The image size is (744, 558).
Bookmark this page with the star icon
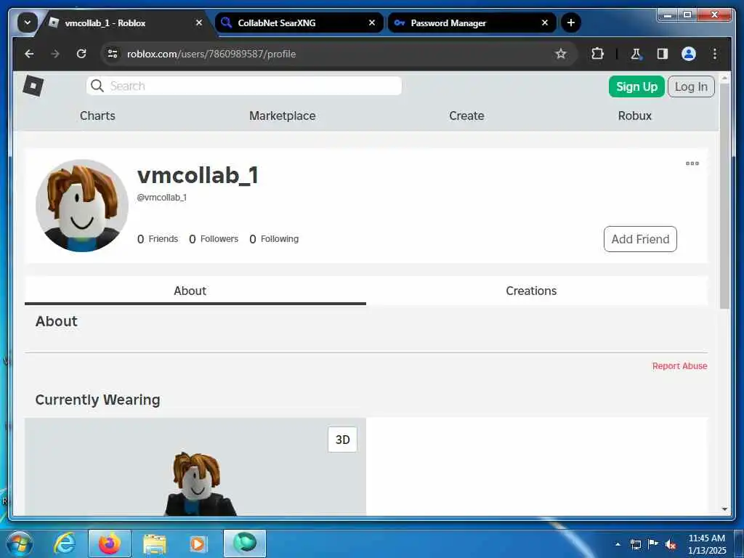click(x=561, y=54)
